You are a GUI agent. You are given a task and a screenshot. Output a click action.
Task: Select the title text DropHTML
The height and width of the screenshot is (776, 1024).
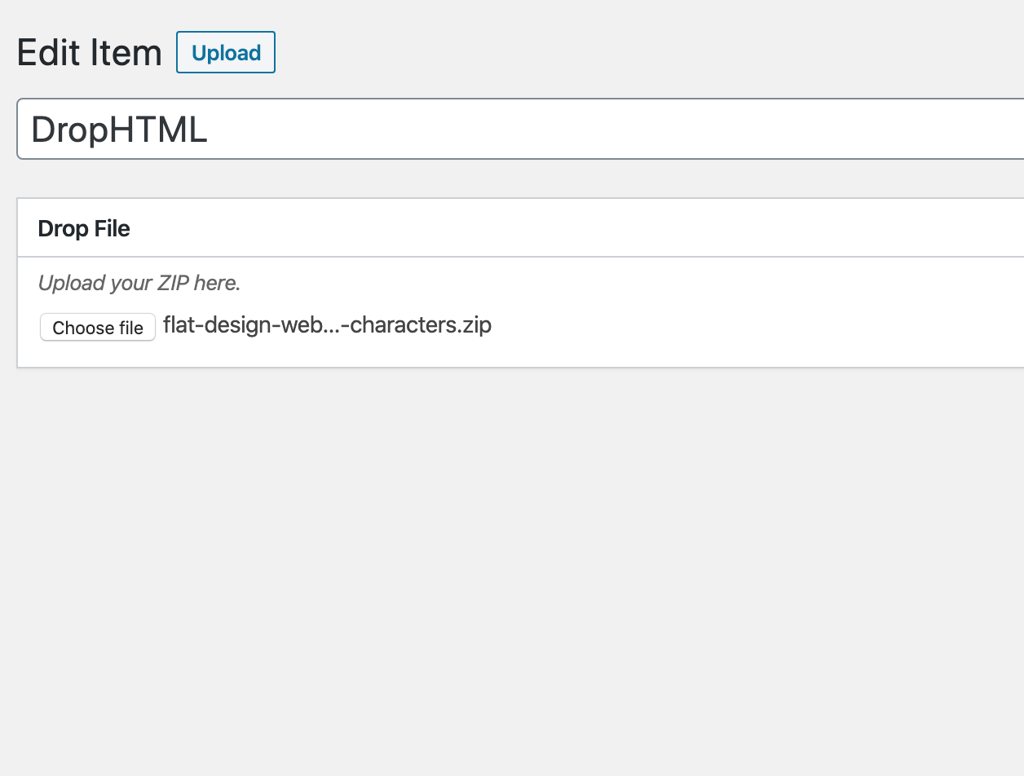(119, 128)
